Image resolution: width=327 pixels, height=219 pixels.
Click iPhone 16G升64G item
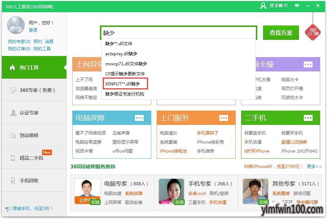click(x=299, y=151)
